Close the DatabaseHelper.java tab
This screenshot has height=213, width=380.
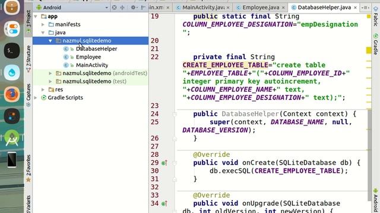(355, 8)
